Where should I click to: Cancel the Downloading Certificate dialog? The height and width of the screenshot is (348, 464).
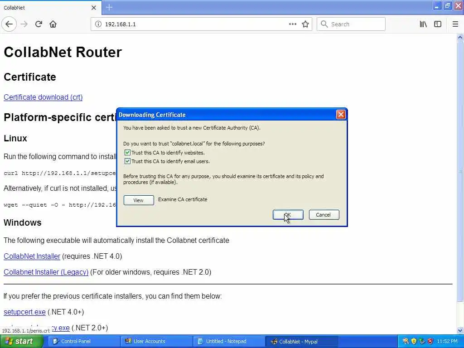324,215
